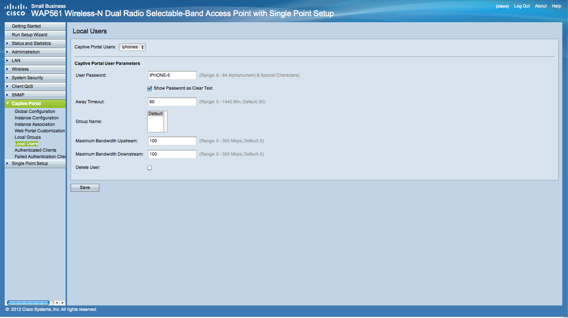The height and width of the screenshot is (318, 568).
Task: Select the Captive Portal menu header
Action: click(x=35, y=104)
